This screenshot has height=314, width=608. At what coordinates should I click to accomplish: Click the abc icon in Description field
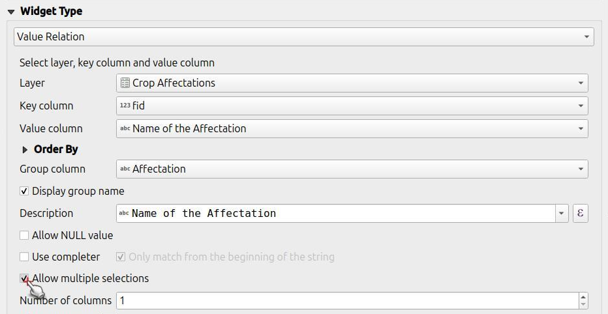(x=124, y=213)
